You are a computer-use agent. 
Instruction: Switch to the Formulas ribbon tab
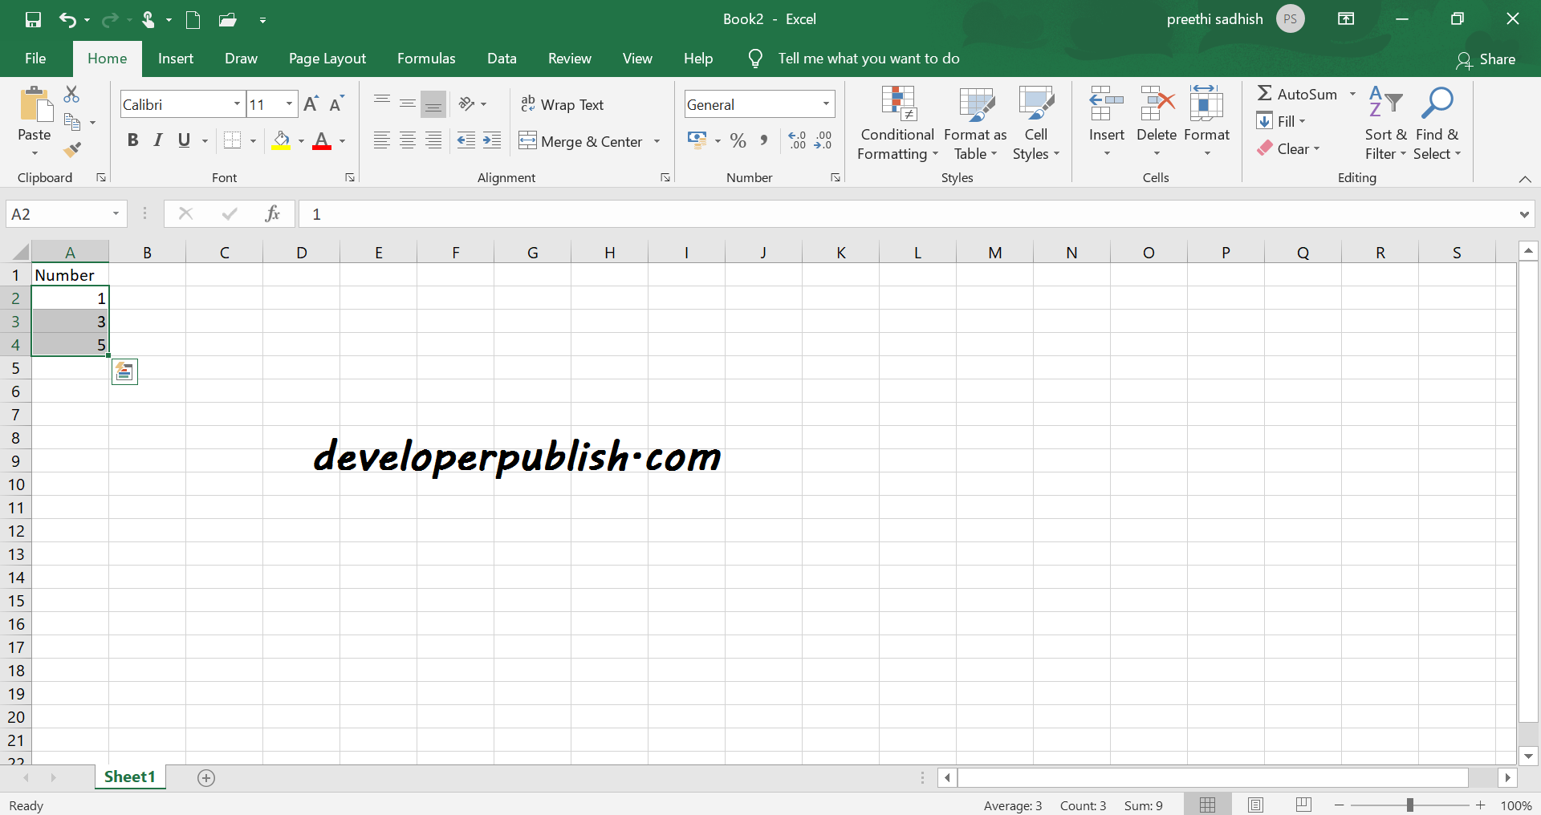click(426, 58)
